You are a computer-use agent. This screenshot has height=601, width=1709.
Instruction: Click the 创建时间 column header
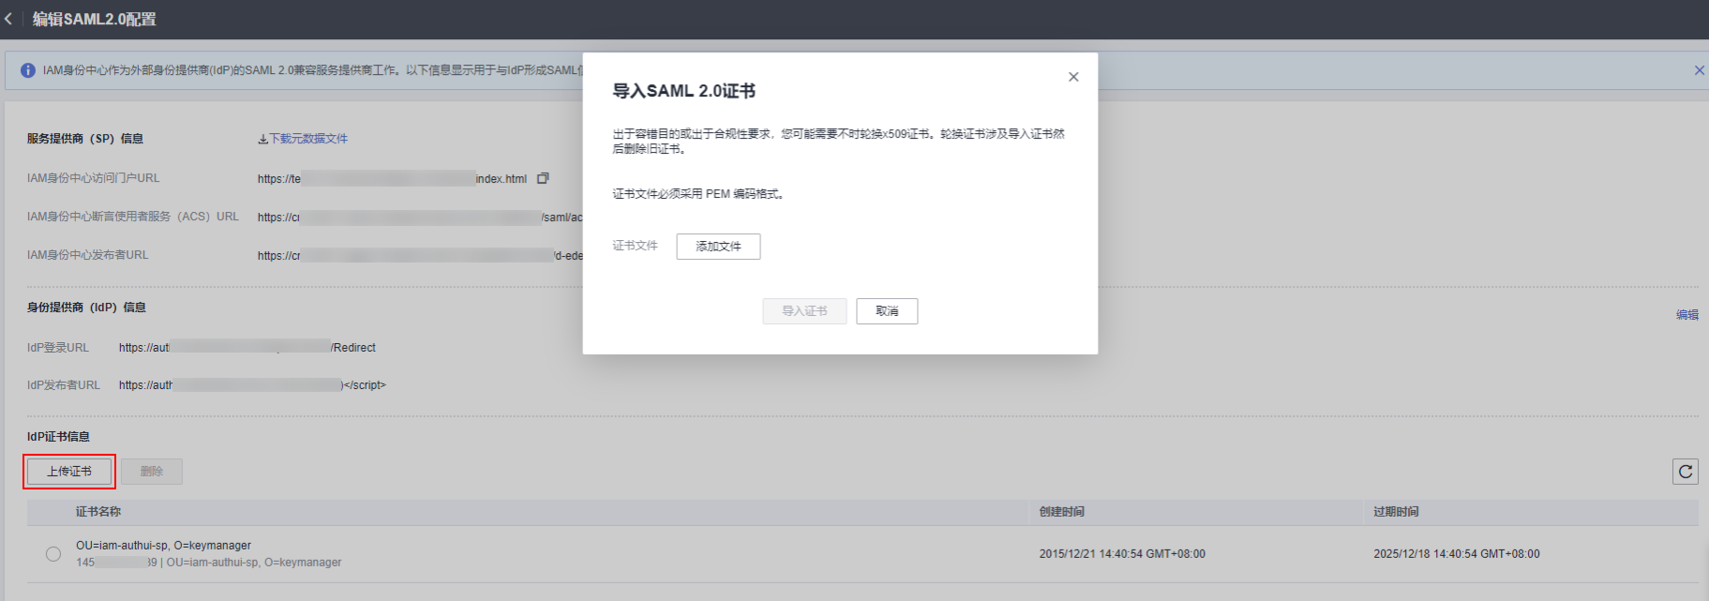pos(1061,512)
